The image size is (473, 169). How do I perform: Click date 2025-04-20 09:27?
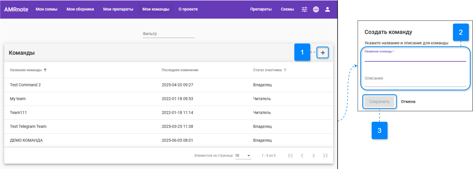click(177, 85)
